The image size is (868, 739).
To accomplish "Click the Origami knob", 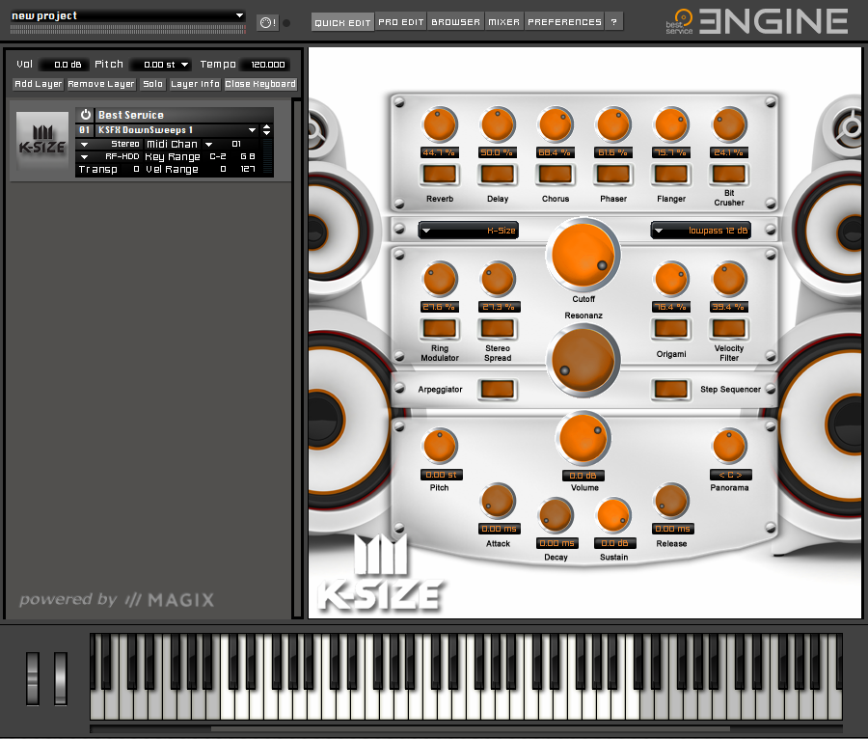I will [671, 279].
